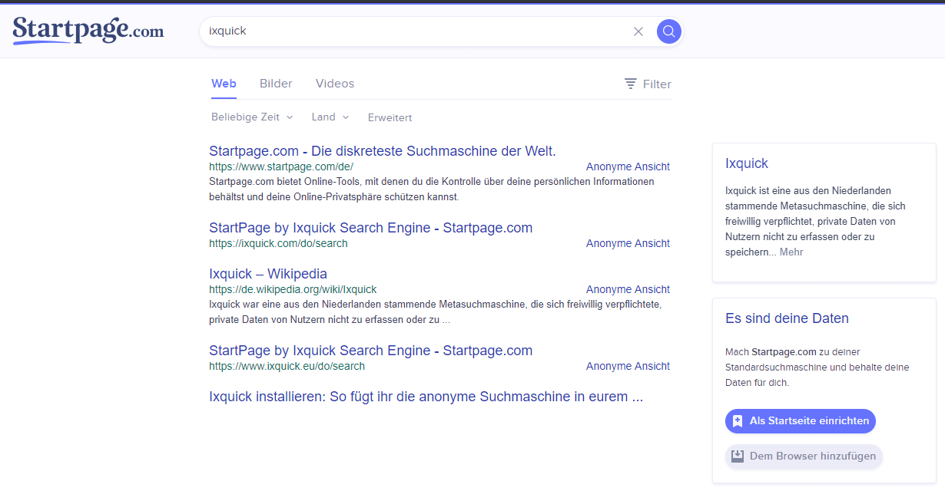Click Mehr in the Ixquick info panel

[x=791, y=252]
